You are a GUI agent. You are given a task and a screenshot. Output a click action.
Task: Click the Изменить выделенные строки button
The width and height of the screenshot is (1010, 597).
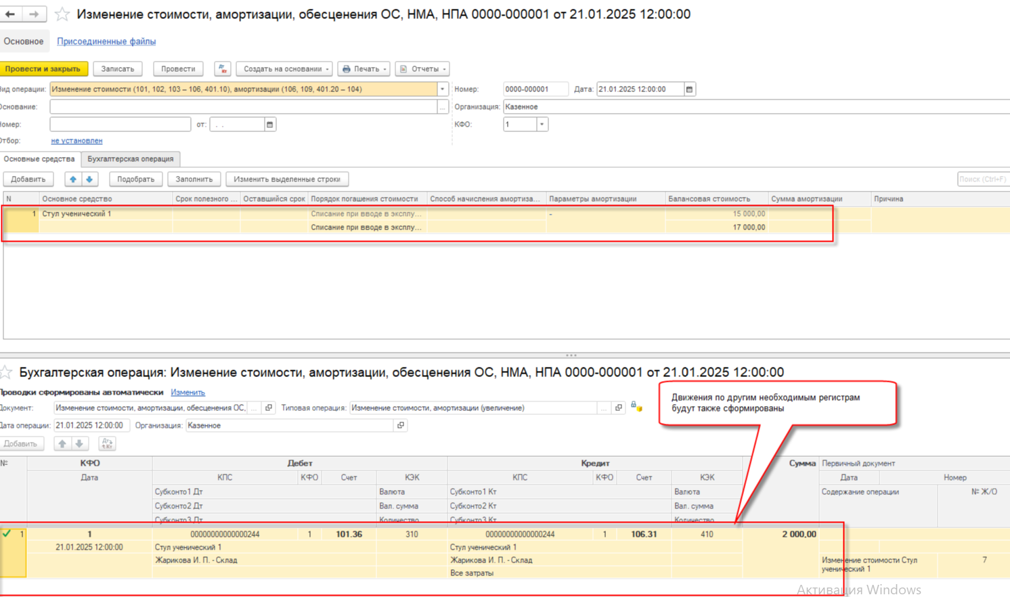(287, 179)
